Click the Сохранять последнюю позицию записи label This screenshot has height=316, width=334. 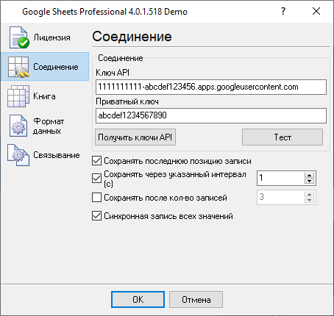coord(177,161)
